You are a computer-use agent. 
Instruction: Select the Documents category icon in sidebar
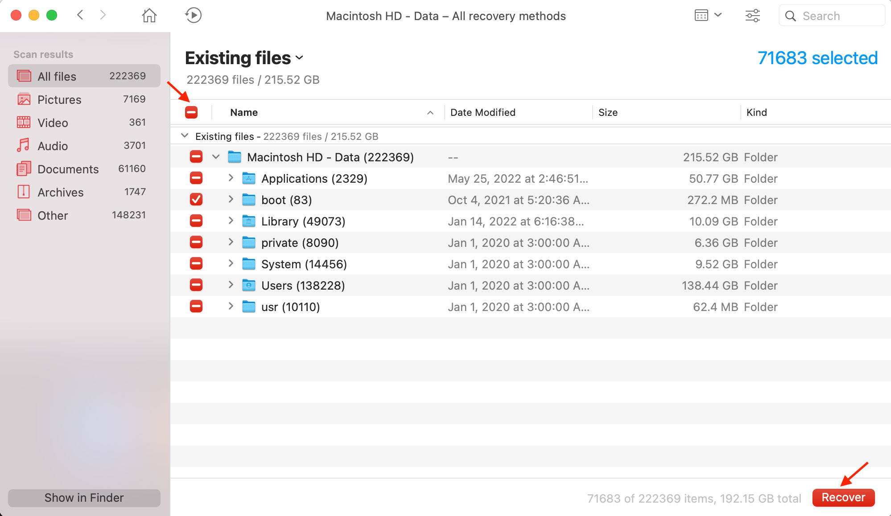pos(23,169)
